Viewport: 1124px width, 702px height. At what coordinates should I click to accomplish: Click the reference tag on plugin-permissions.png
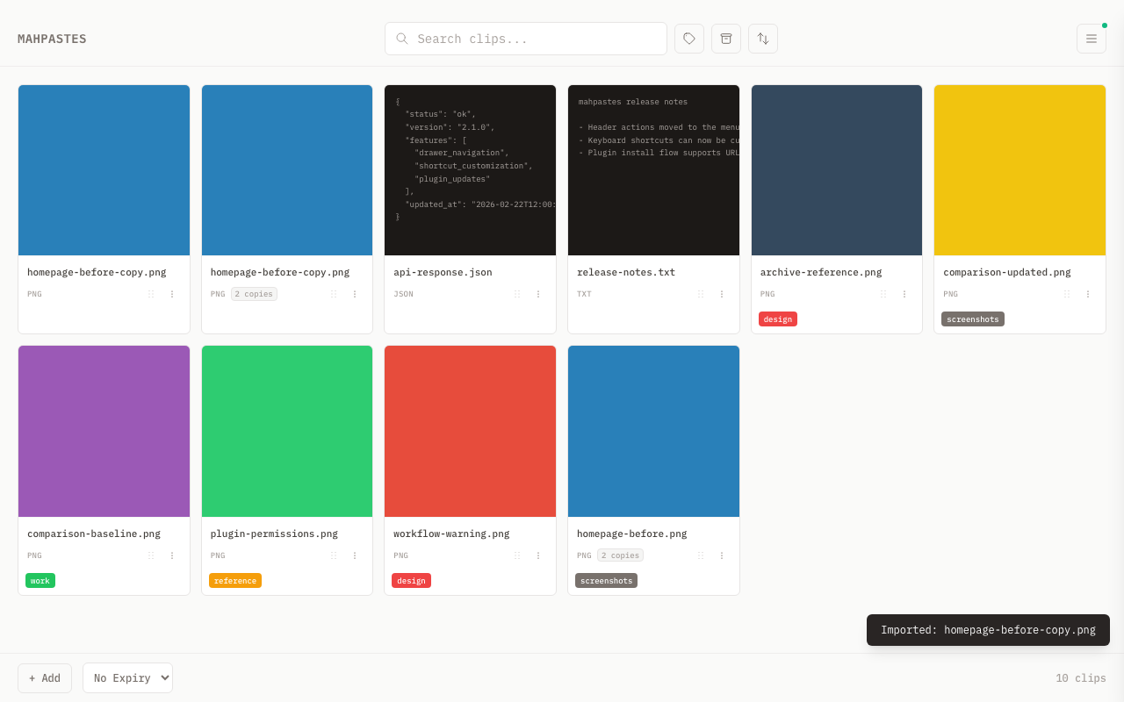click(x=234, y=581)
